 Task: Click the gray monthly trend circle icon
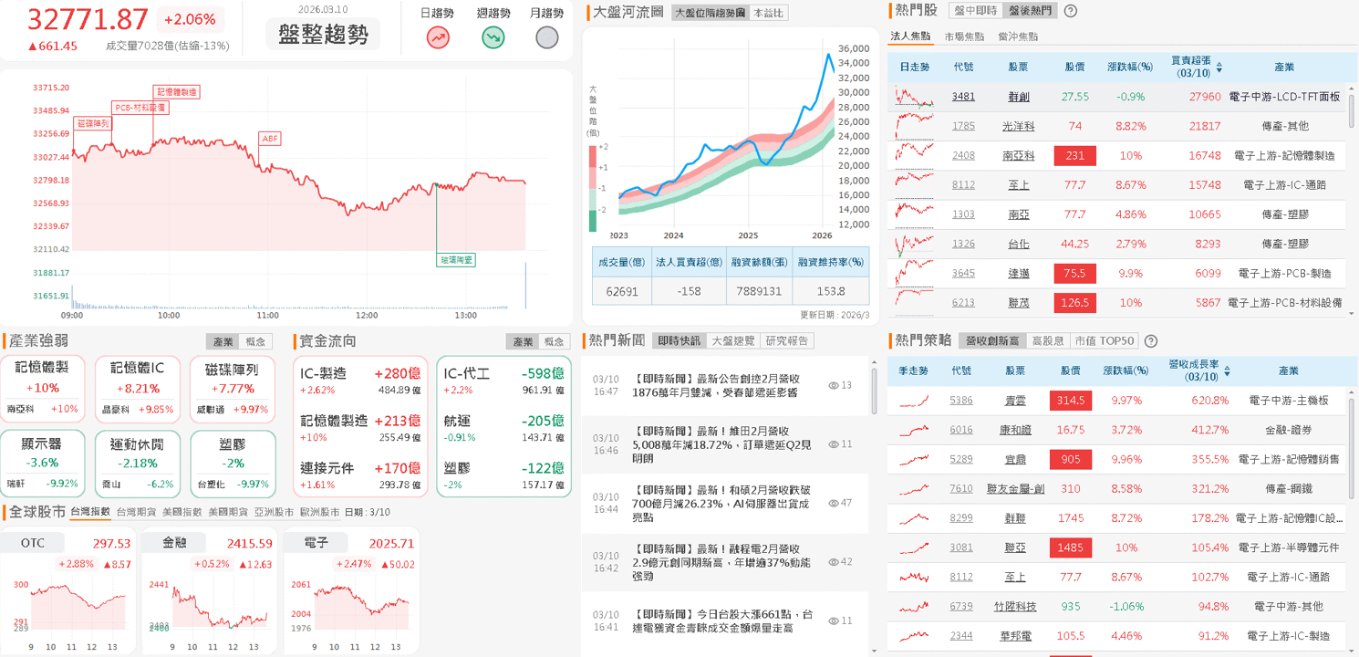[546, 37]
